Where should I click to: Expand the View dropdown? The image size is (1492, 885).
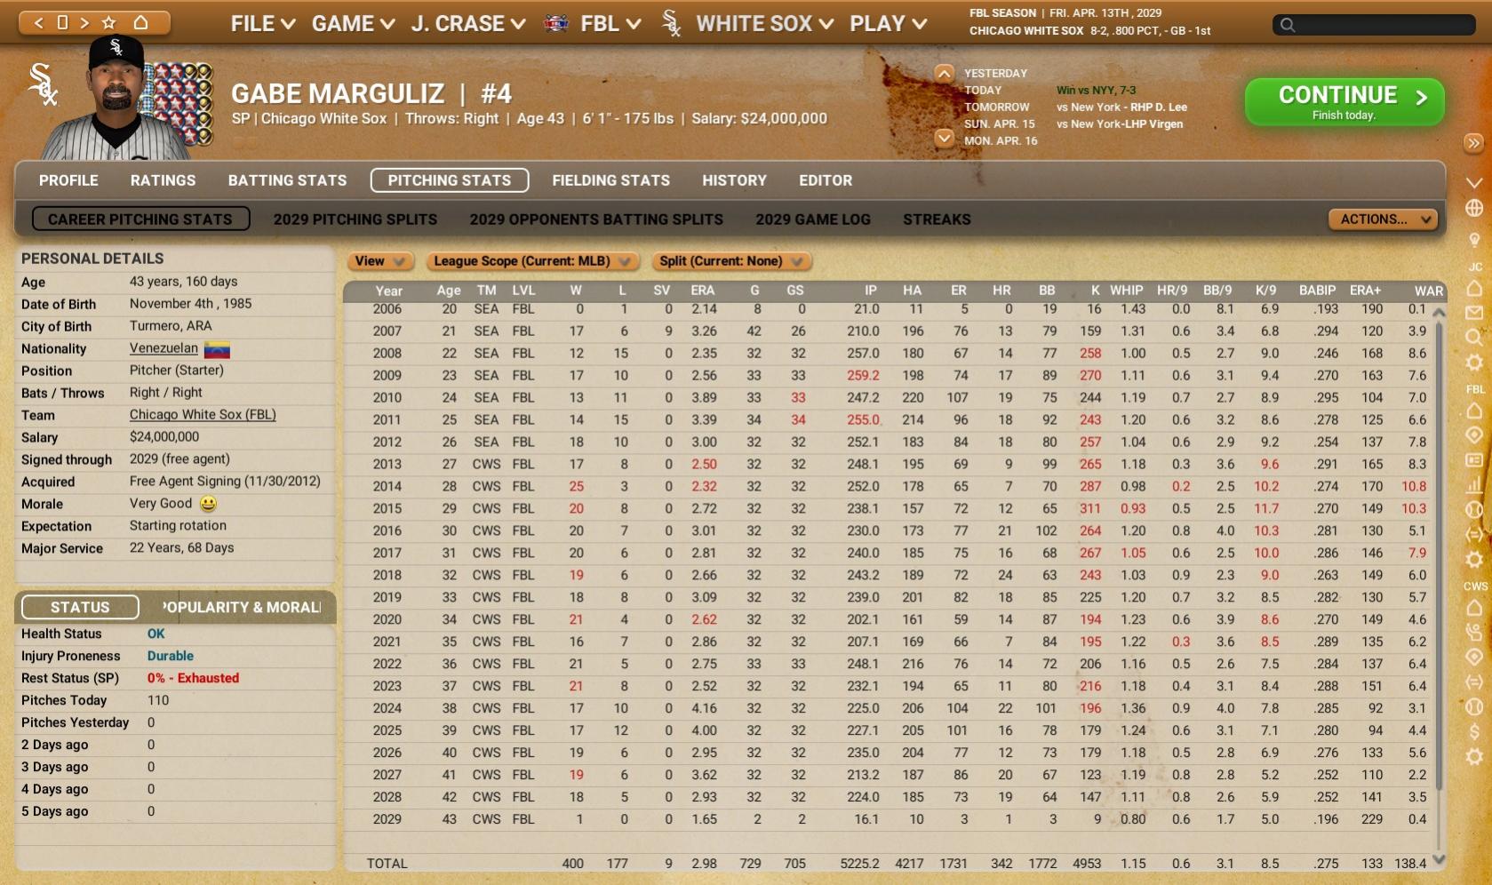pyautogui.click(x=379, y=261)
